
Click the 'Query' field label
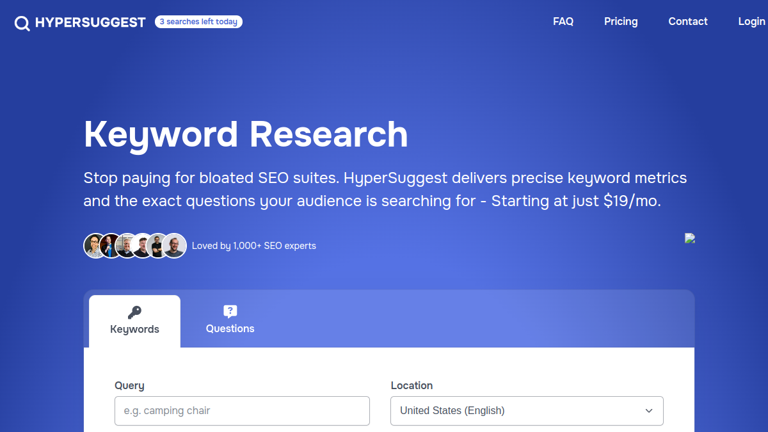coord(129,386)
